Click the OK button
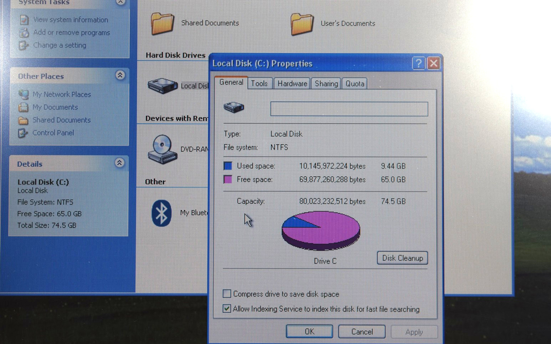 tap(310, 332)
